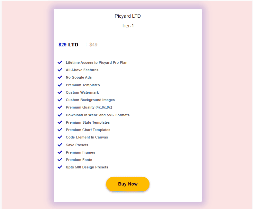Click checkmark beside Premium Fonts
The image size is (253, 209).
(60, 160)
